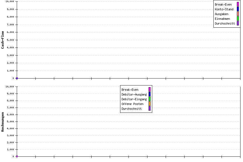Click the Konto-Stand legend label
Screen dimensions: 243x162
tap(224, 9)
